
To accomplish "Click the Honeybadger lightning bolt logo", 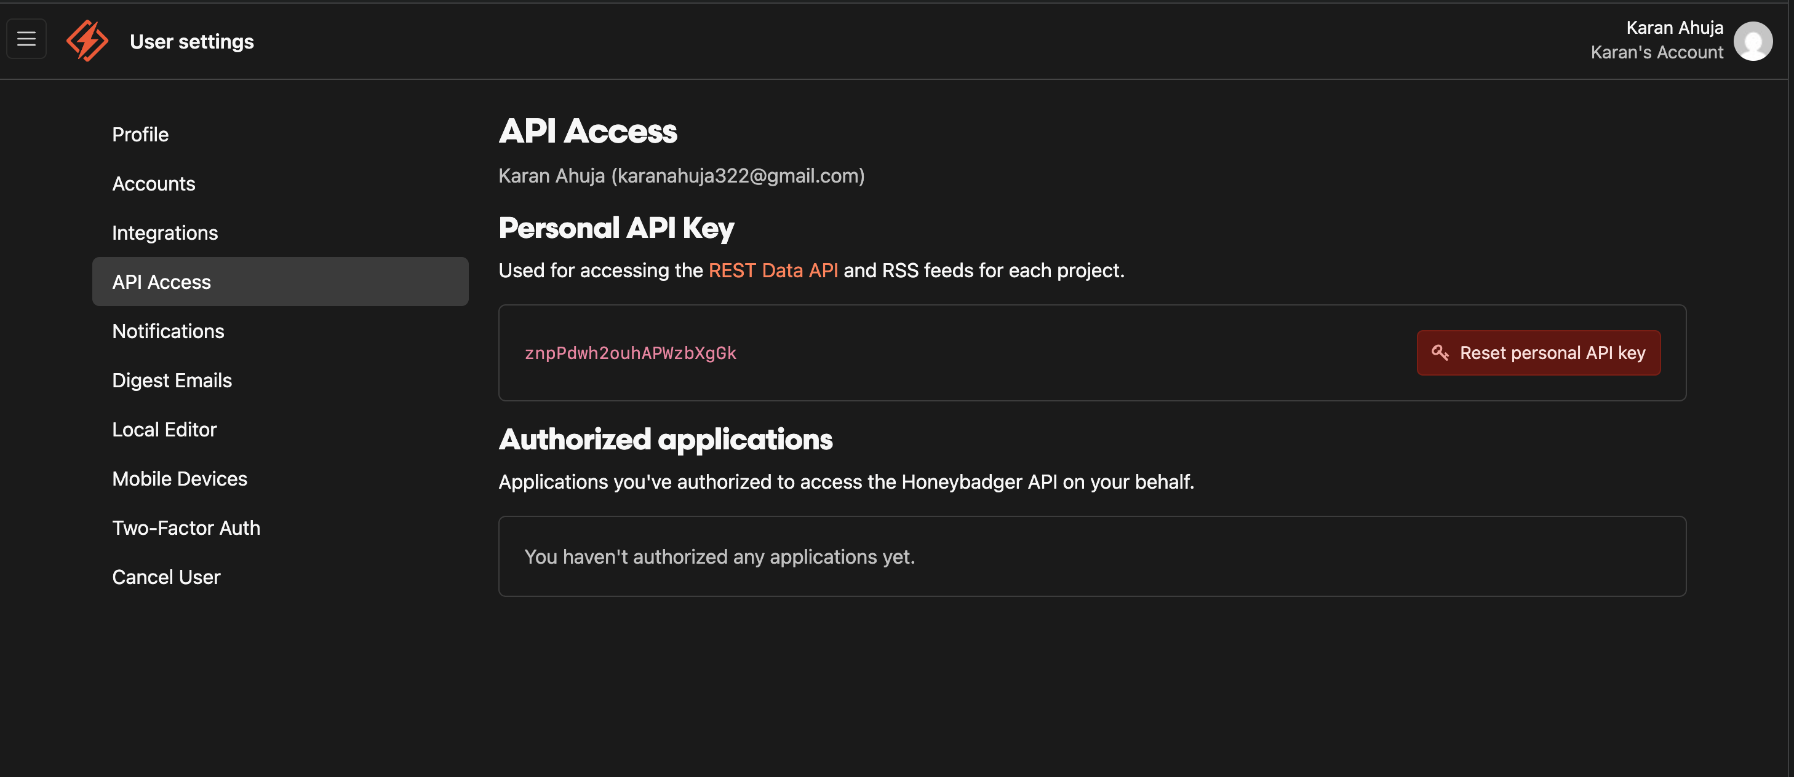I will pyautogui.click(x=87, y=41).
